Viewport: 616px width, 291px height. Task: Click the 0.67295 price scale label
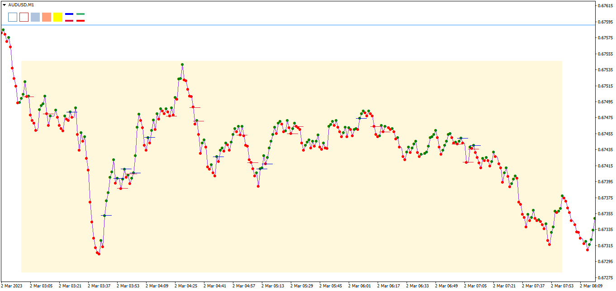pos(605,262)
